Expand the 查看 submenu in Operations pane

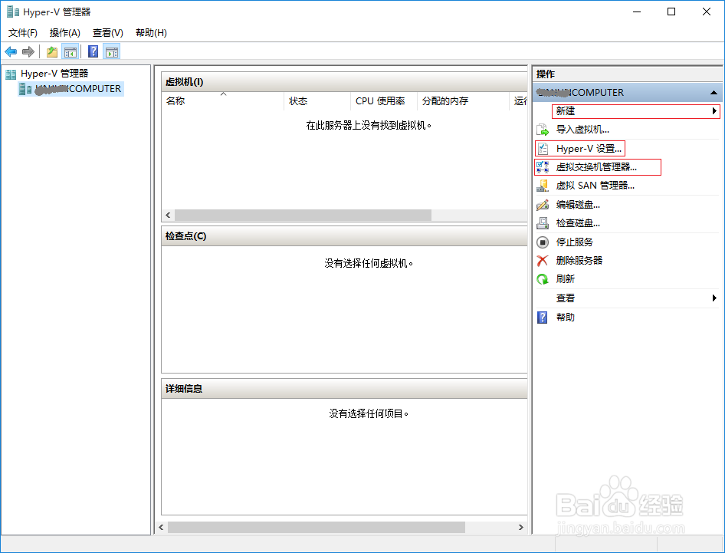714,298
